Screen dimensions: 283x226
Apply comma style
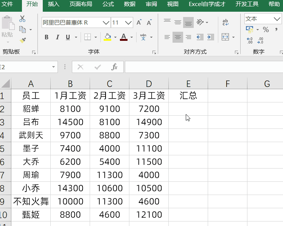[276, 29]
